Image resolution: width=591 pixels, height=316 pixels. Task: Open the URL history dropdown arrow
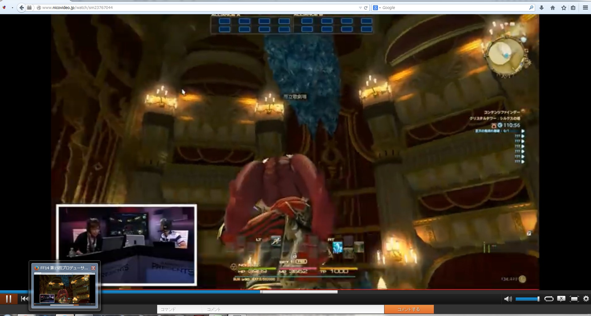pos(360,8)
